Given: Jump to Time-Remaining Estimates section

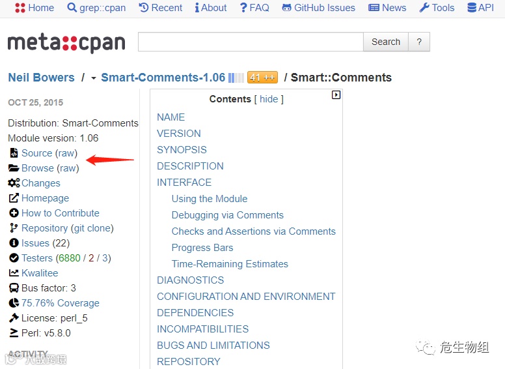Looking at the screenshot, I should coord(230,264).
